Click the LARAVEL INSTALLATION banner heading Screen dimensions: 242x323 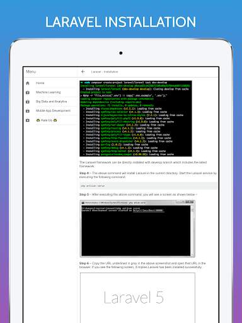[x=120, y=22]
